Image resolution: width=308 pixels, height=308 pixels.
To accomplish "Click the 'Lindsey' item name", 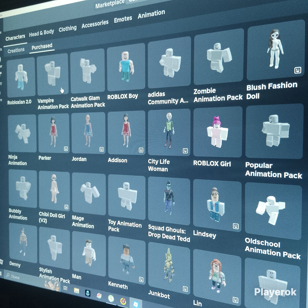I will 205,234.
